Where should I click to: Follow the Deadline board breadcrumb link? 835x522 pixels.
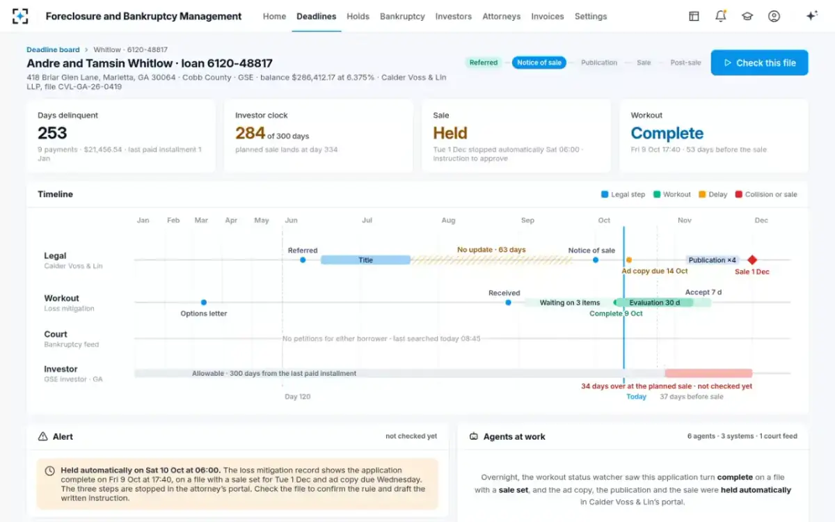tap(53, 49)
